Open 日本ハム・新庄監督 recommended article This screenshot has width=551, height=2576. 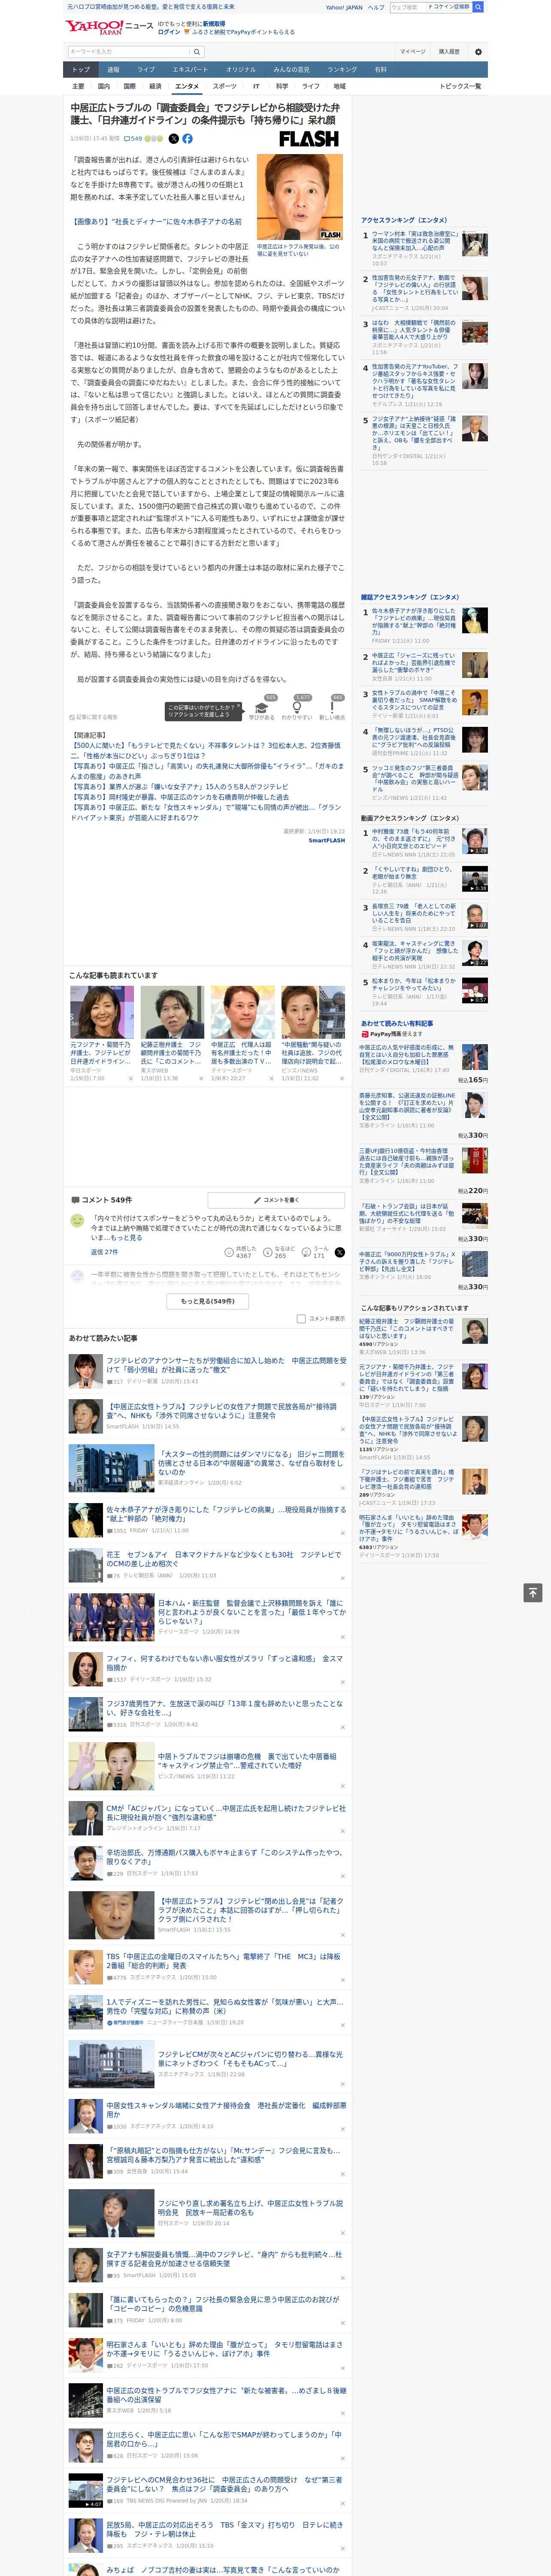pos(251,1612)
